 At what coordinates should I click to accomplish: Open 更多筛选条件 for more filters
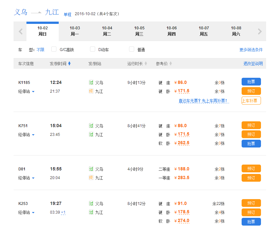point(251,50)
